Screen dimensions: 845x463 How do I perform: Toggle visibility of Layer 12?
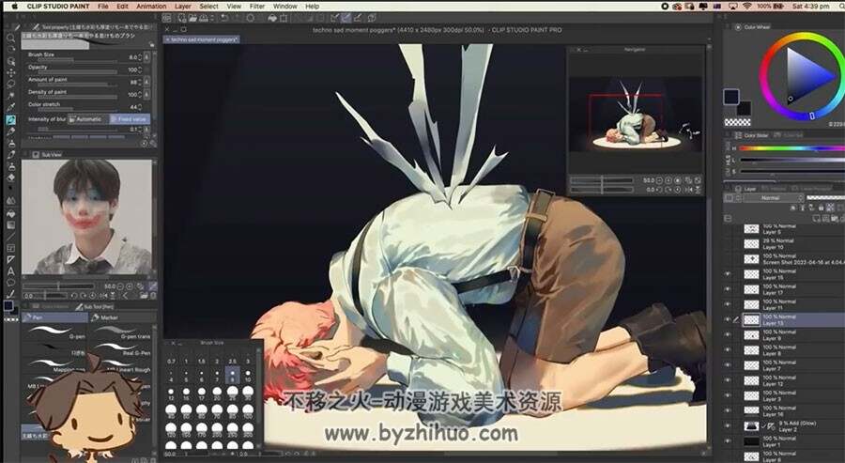(x=728, y=380)
